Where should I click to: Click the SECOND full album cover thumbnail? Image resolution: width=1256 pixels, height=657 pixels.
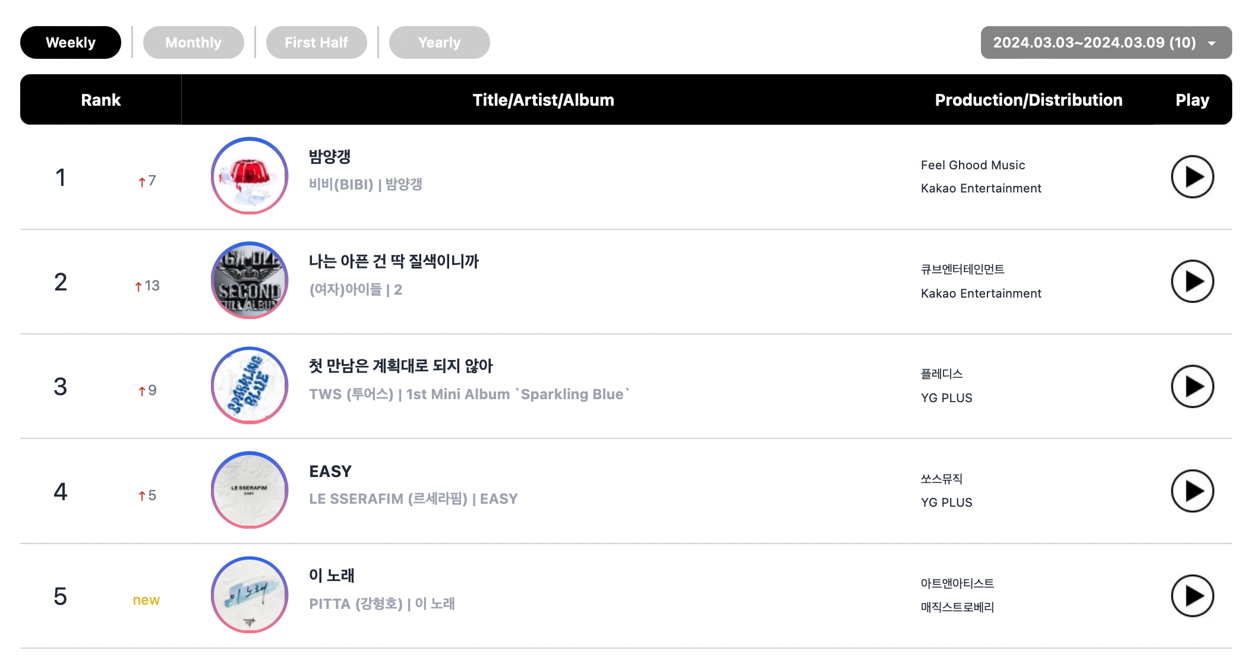click(x=250, y=280)
